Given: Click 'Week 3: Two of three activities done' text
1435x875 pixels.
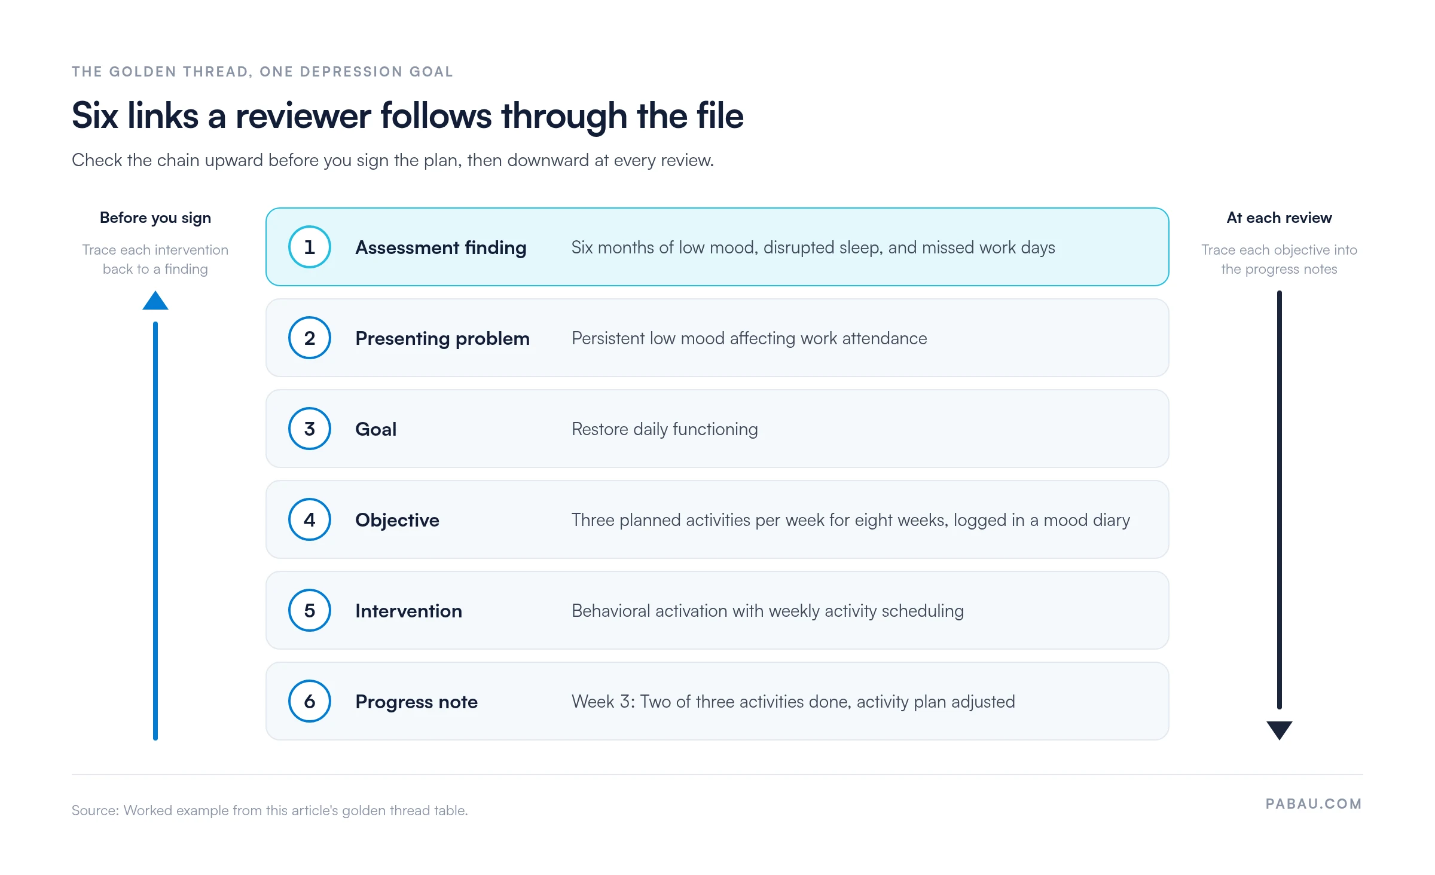Looking at the screenshot, I should (793, 702).
